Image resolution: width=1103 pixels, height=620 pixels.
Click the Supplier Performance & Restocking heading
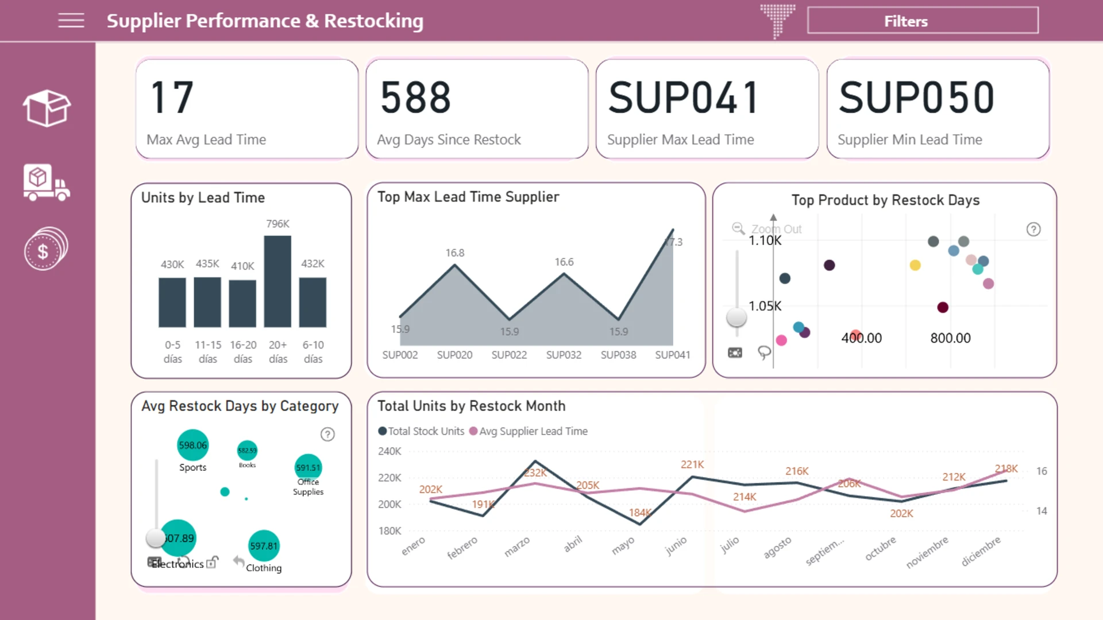coord(265,21)
